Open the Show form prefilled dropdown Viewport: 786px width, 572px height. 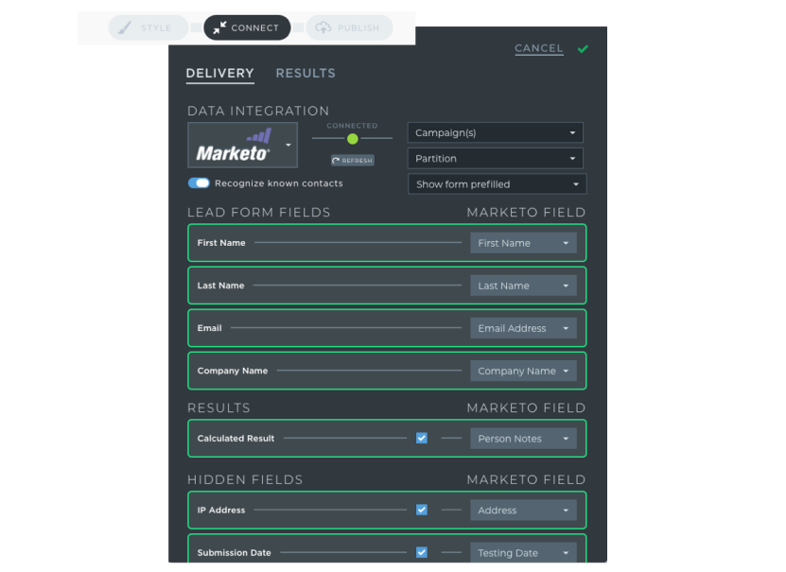pos(497,184)
